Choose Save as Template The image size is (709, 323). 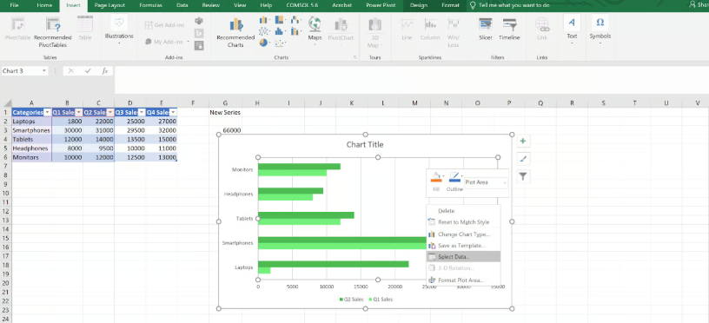tap(463, 246)
